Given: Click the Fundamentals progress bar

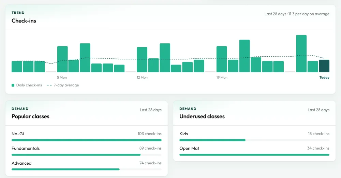Looking at the screenshot, I should click(x=87, y=155).
